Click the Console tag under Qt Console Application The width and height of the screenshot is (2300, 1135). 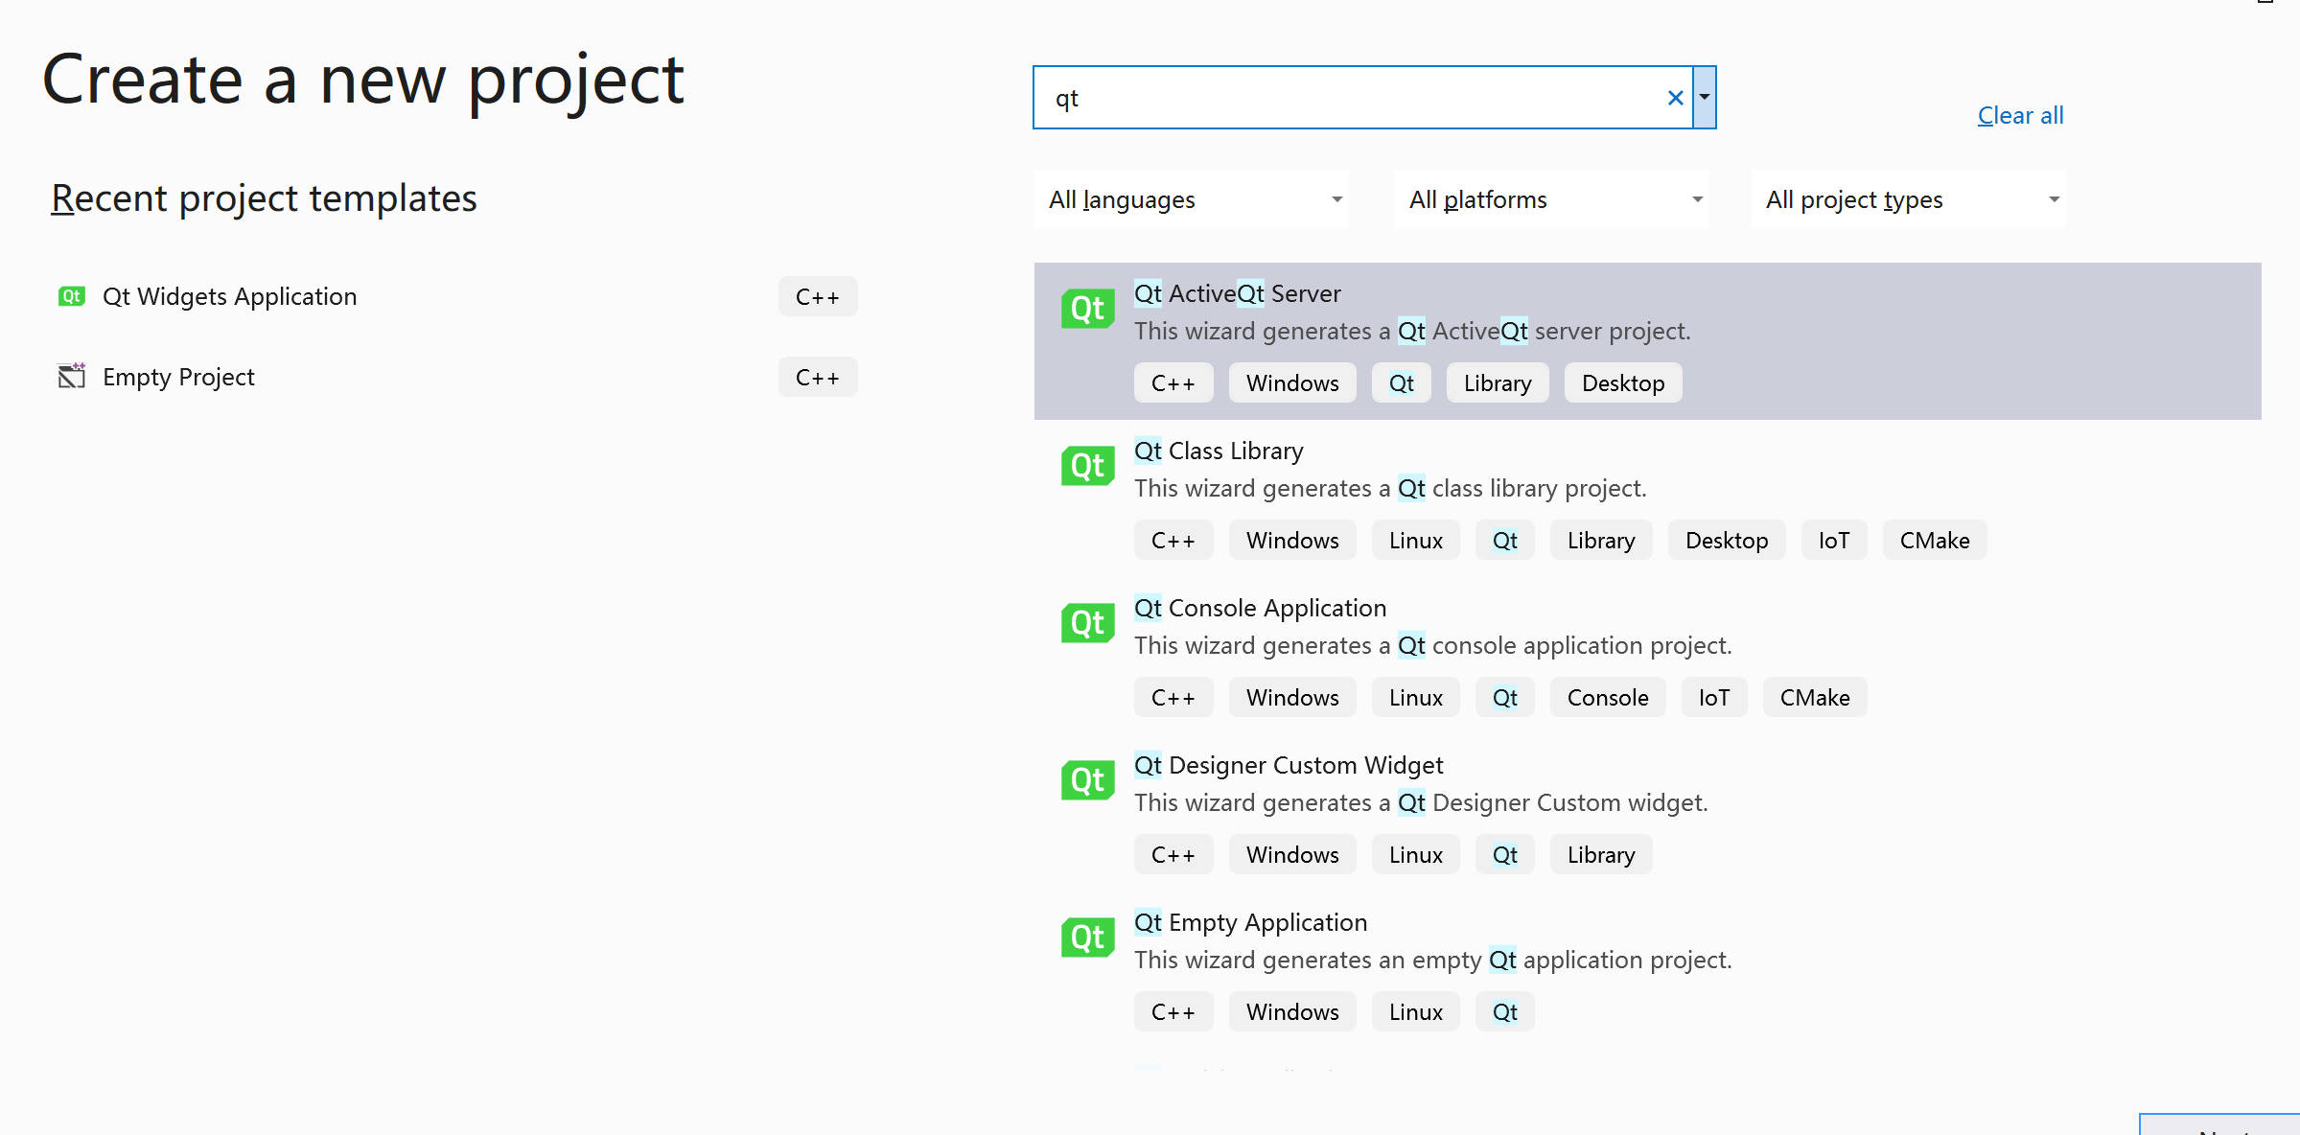(x=1608, y=697)
